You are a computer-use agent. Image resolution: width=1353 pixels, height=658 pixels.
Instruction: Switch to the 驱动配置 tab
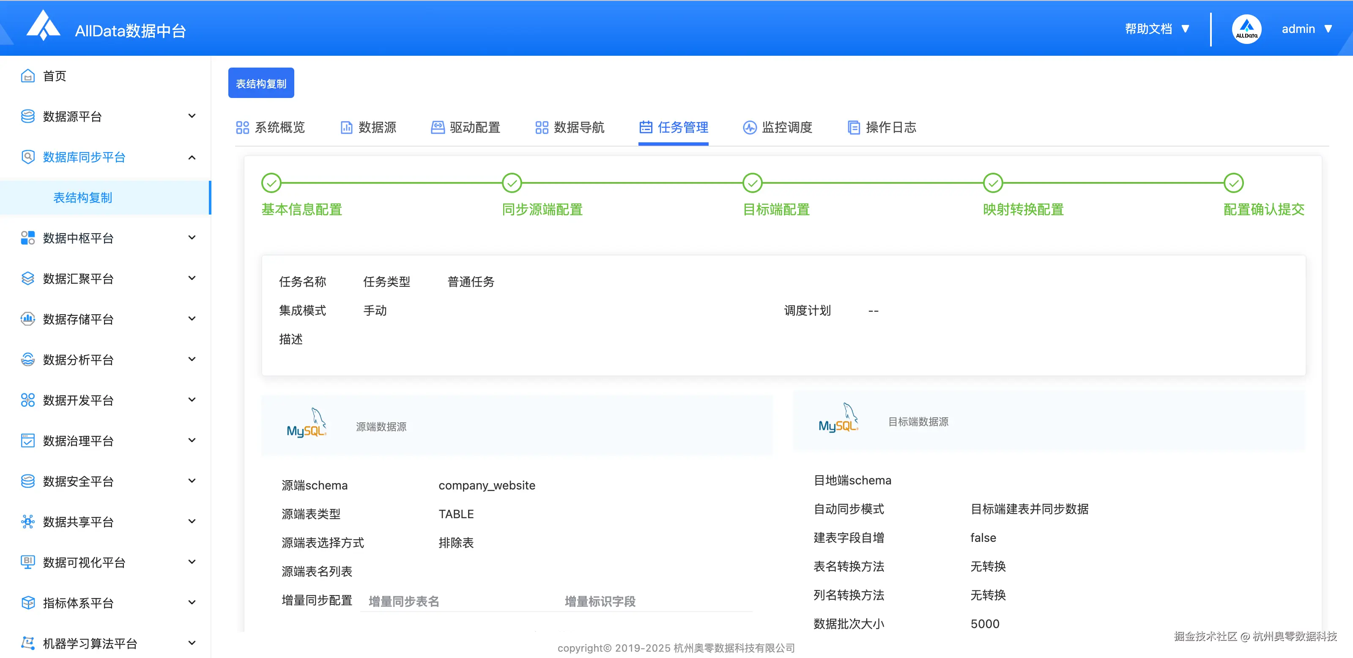tap(466, 128)
